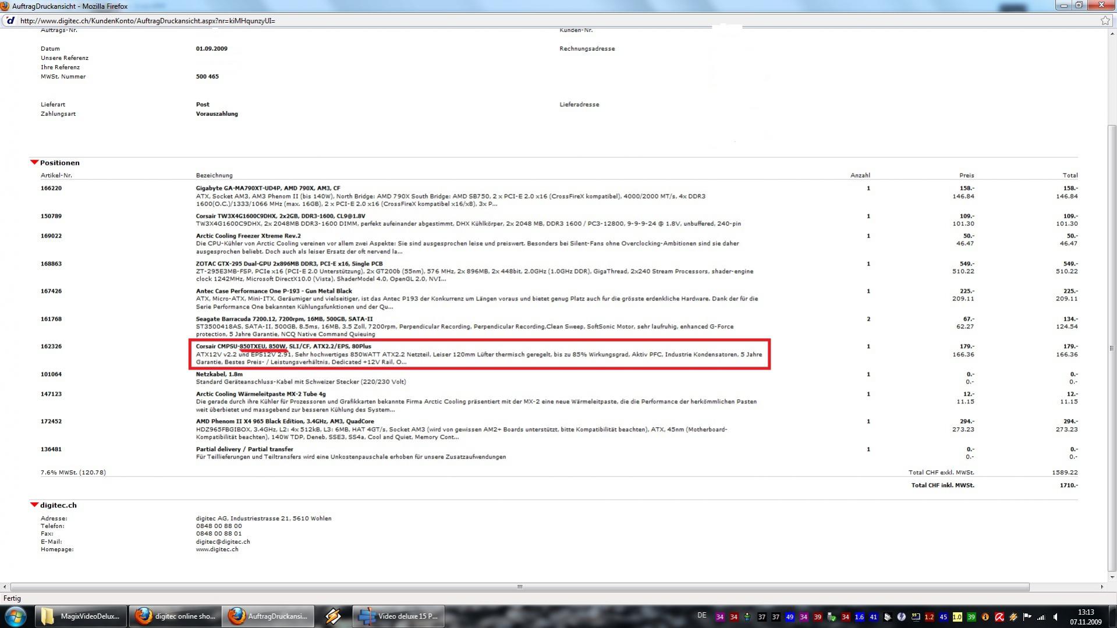Image resolution: width=1117 pixels, height=628 pixels.
Task: Collapse the Positionen section triangle
Action: point(34,162)
